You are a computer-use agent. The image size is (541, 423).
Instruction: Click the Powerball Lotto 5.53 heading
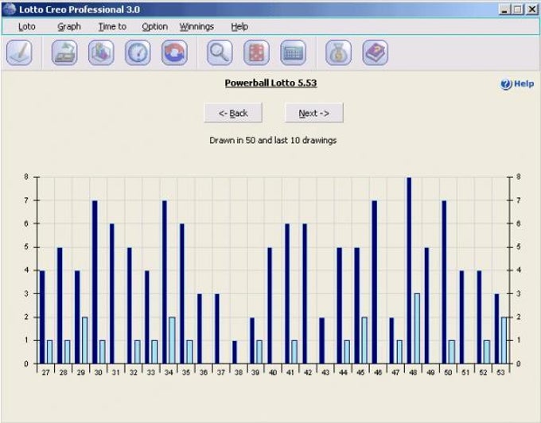point(270,83)
